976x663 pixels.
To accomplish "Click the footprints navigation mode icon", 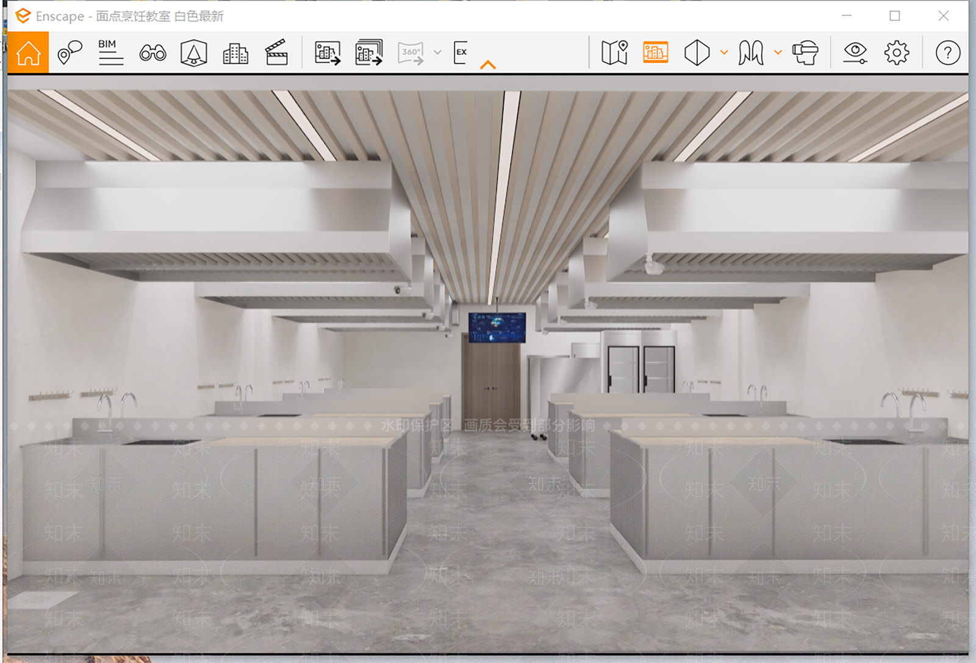I will click(x=751, y=53).
